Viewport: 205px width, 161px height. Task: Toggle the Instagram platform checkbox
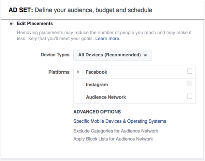[189, 84]
